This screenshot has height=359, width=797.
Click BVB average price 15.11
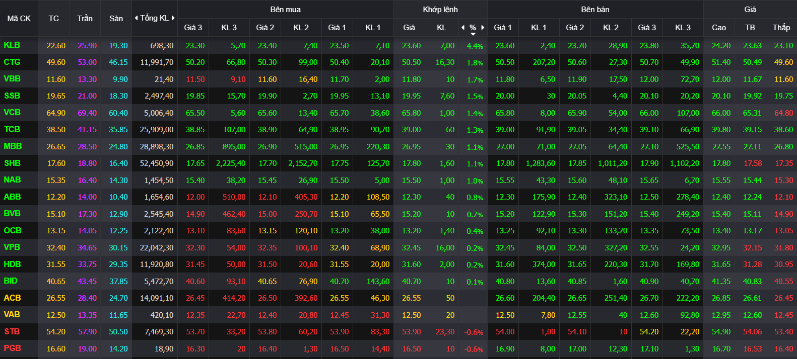pyautogui.click(x=752, y=214)
